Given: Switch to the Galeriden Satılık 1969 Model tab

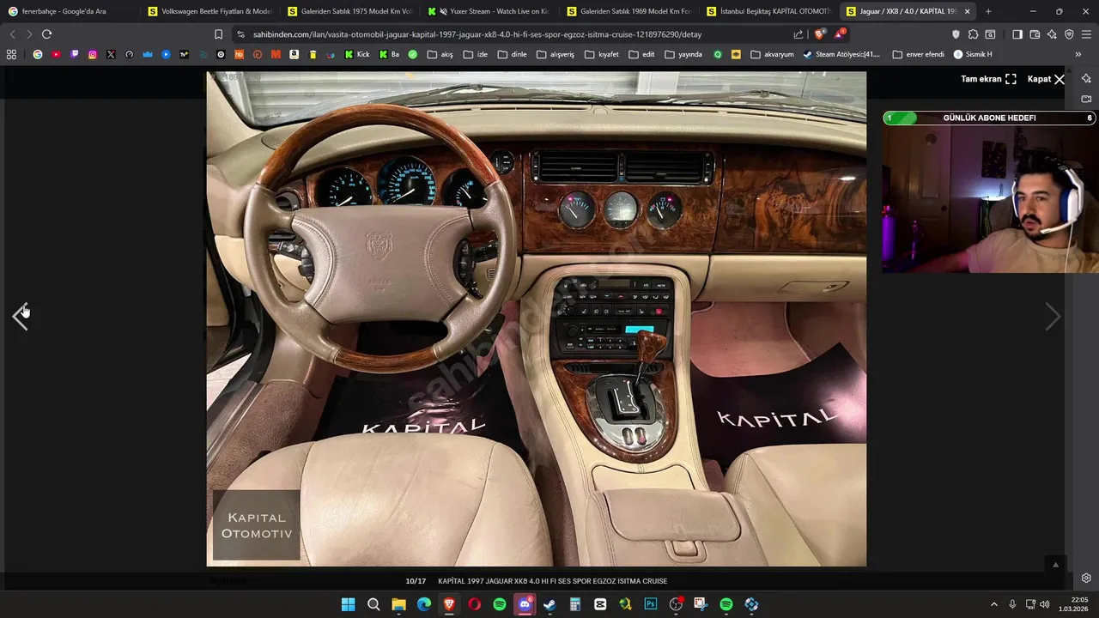Looking at the screenshot, I should point(628,11).
